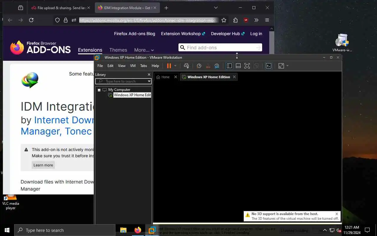Image resolution: width=377 pixels, height=236 pixels.
Task: Expand the More... navigation dropdown
Action: pyautogui.click(x=144, y=50)
